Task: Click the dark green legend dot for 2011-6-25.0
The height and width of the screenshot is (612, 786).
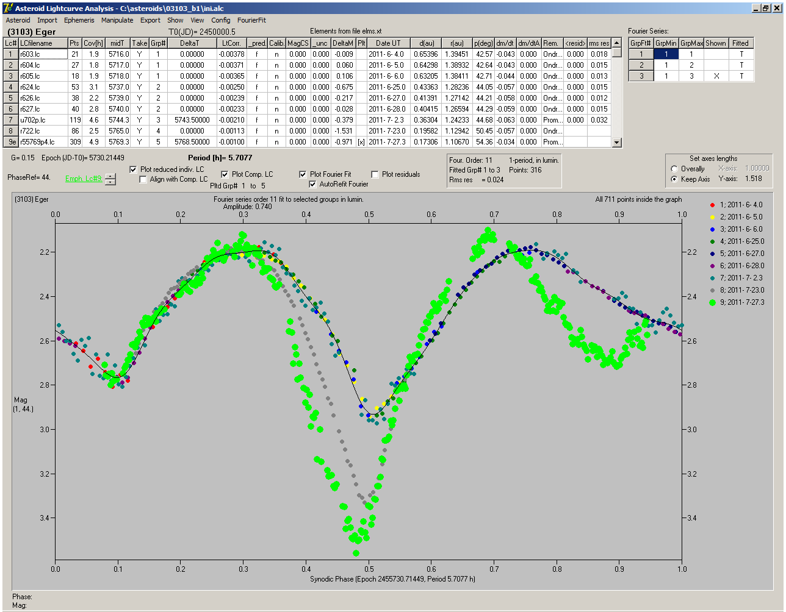Action: coord(712,241)
